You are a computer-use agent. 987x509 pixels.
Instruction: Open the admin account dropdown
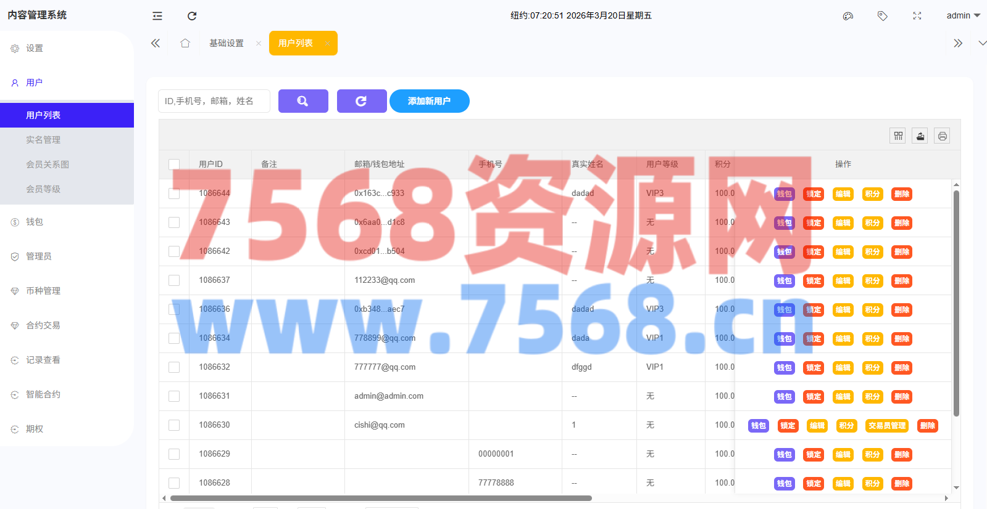(962, 16)
